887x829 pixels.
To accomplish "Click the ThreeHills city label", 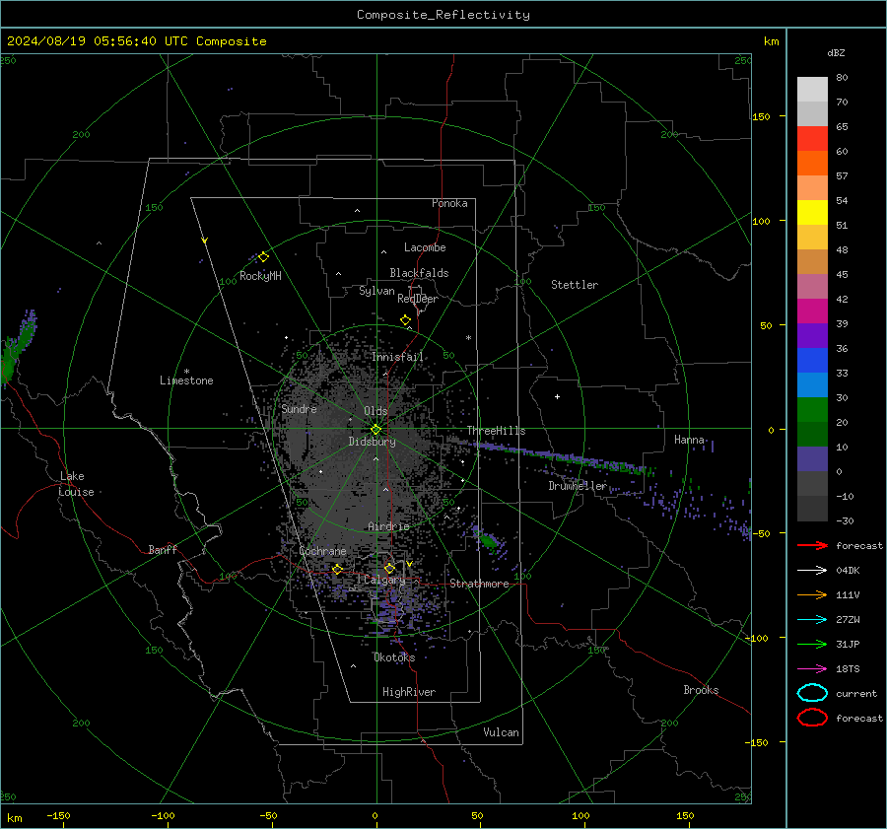I will pyautogui.click(x=496, y=431).
